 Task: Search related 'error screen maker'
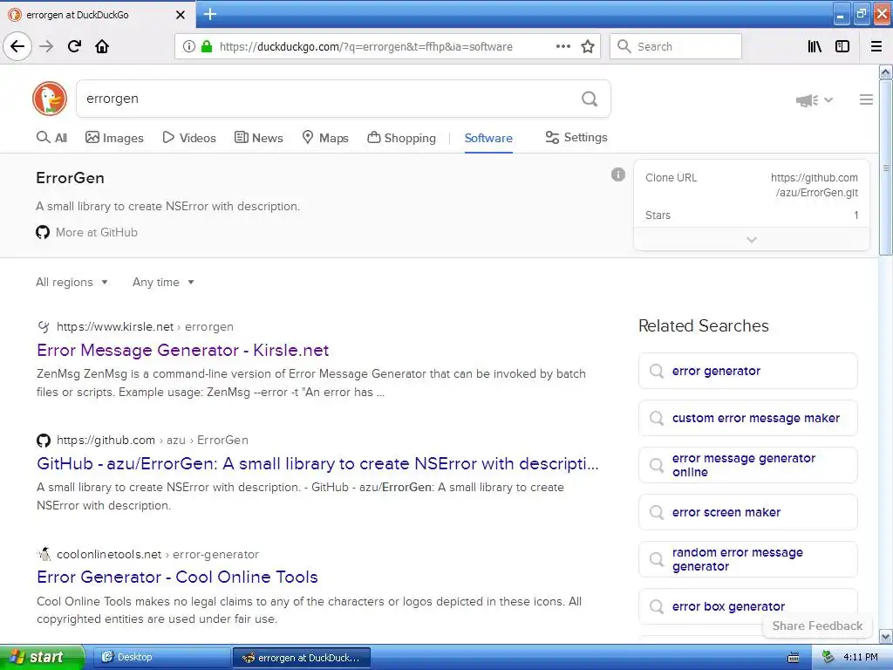[747, 512]
